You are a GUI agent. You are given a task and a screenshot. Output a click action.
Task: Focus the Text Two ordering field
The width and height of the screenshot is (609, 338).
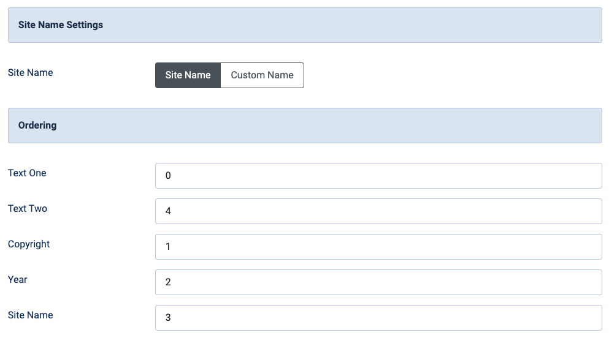(378, 211)
